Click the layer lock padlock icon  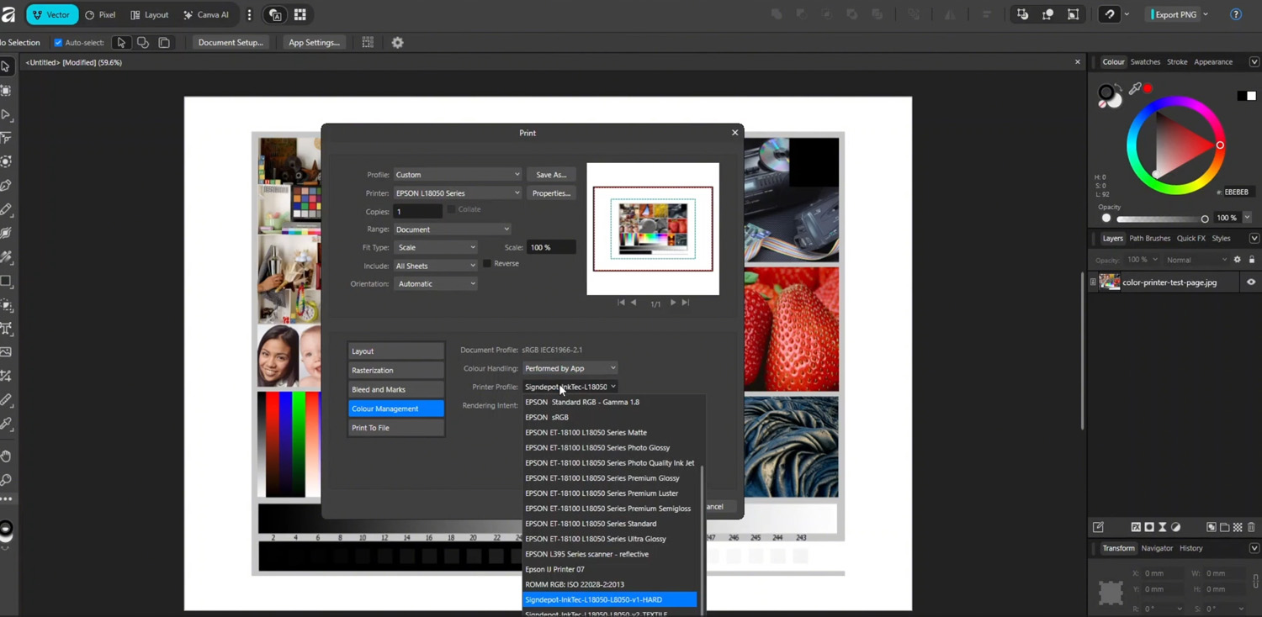1251,260
